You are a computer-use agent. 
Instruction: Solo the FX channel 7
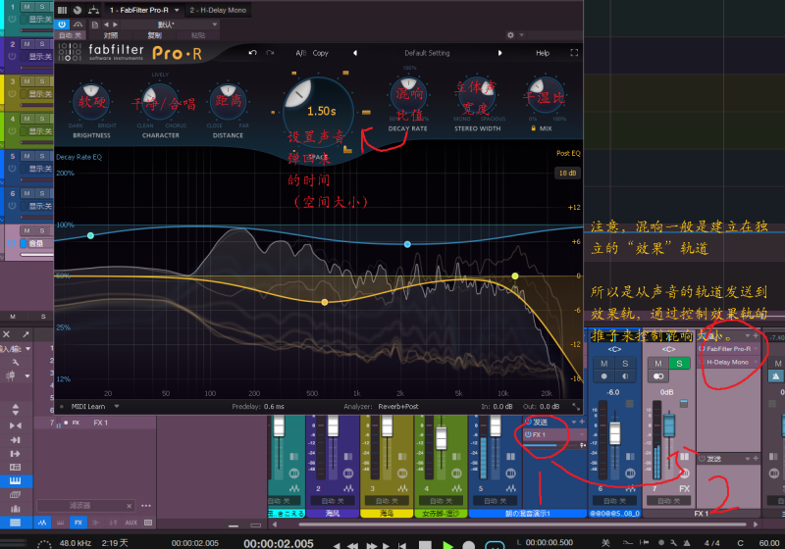click(677, 364)
